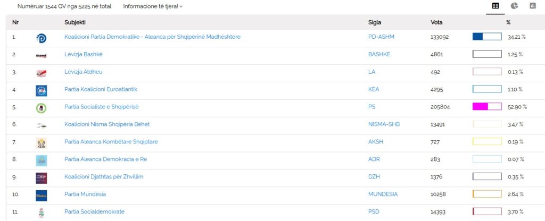Switch to table view icon

point(496,6)
